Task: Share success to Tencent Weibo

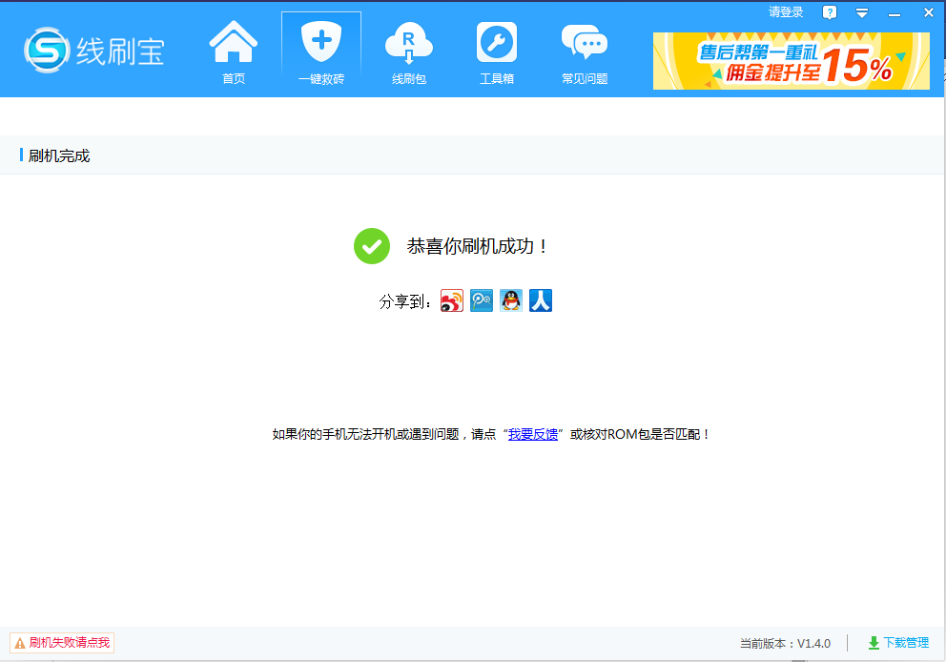Action: (482, 300)
